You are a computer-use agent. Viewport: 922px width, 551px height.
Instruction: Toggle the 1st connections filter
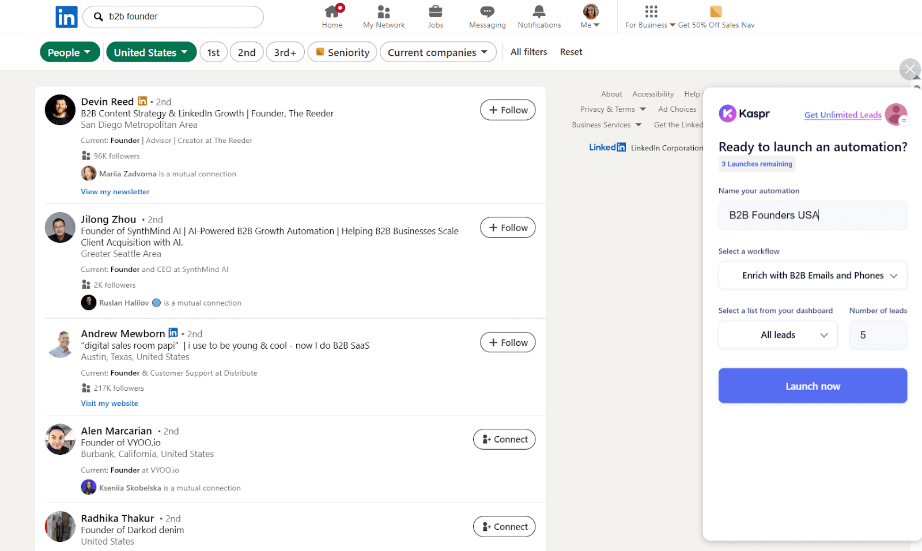213,52
